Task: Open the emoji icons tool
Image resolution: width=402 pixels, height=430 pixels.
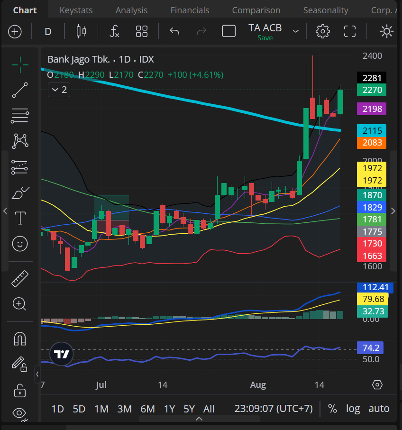Action: point(20,244)
